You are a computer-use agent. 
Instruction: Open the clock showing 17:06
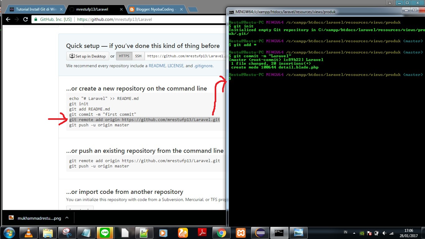tap(409, 233)
